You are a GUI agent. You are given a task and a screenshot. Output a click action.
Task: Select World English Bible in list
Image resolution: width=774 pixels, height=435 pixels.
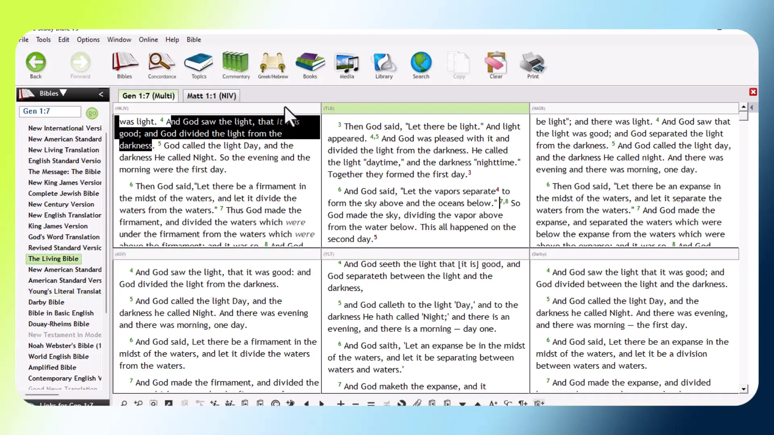pos(58,356)
